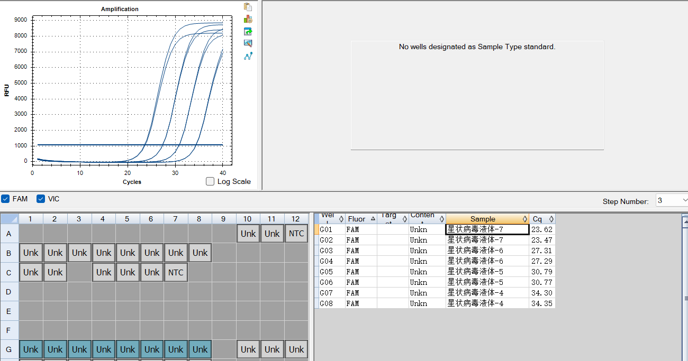Click the G07 well cell

pos(332,293)
